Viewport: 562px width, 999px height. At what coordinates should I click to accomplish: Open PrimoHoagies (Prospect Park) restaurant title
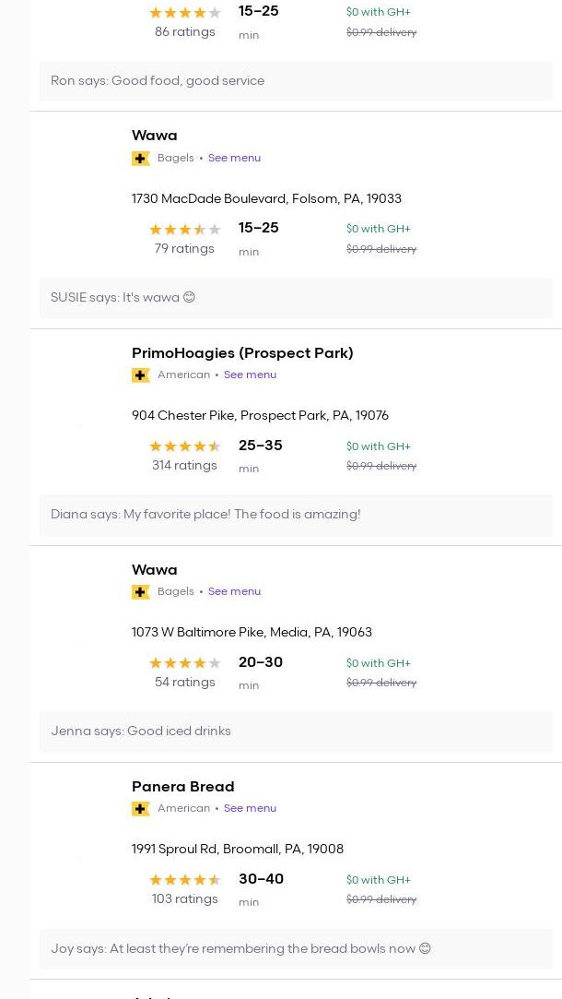[x=242, y=353]
